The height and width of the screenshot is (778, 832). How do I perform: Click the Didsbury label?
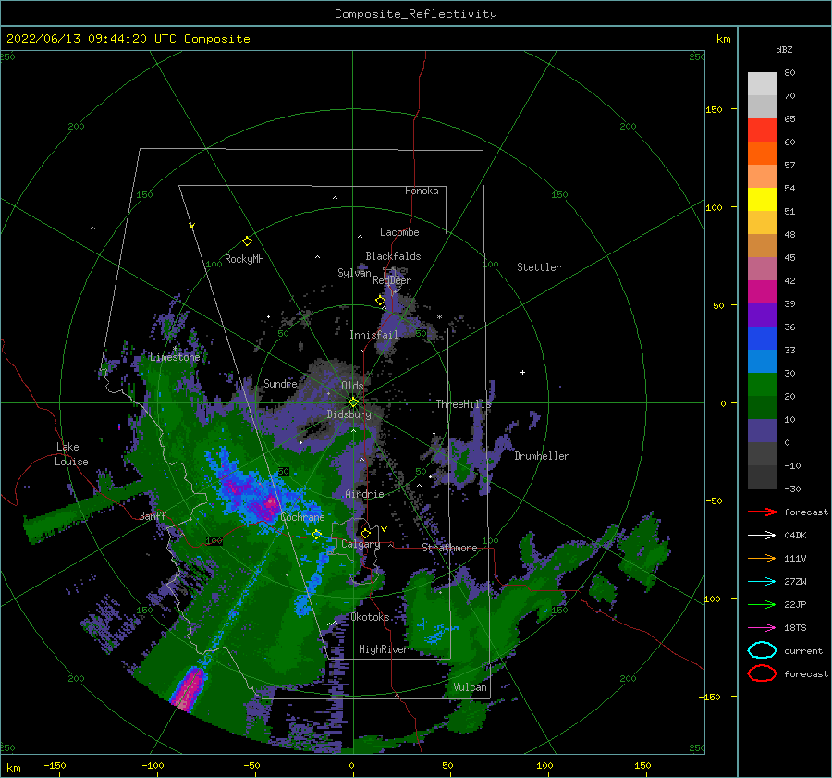pos(349,414)
